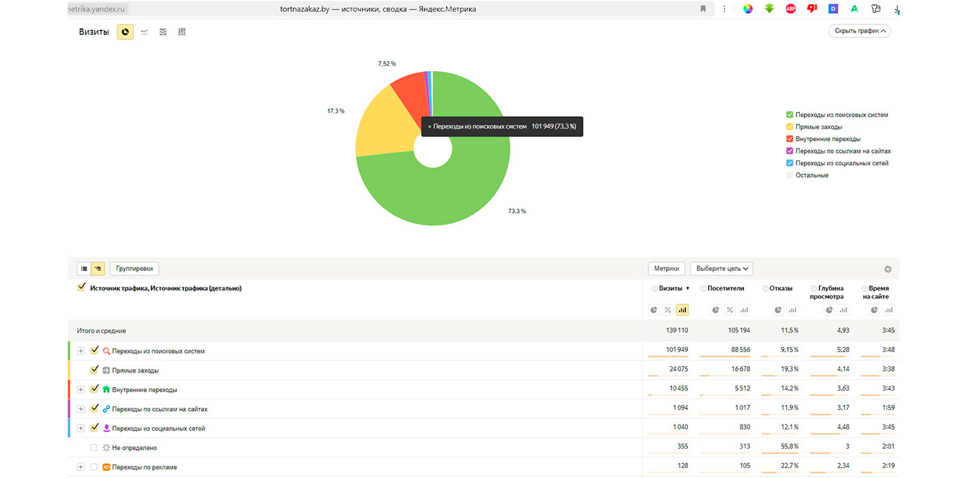
Task: Open the green A extension
Action: click(855, 9)
